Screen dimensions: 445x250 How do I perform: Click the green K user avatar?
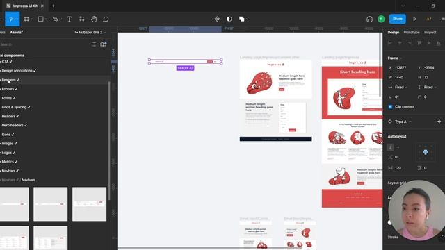[x=381, y=19]
